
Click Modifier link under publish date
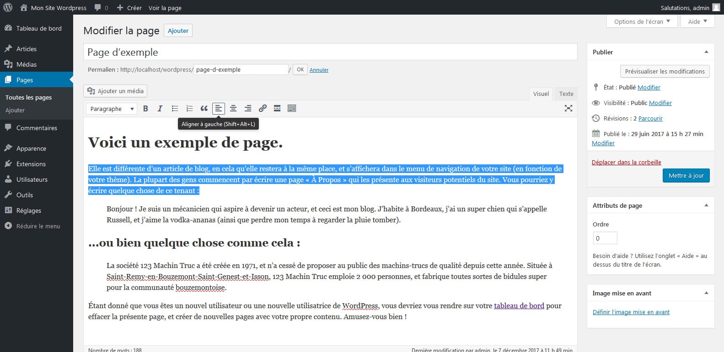tap(603, 143)
